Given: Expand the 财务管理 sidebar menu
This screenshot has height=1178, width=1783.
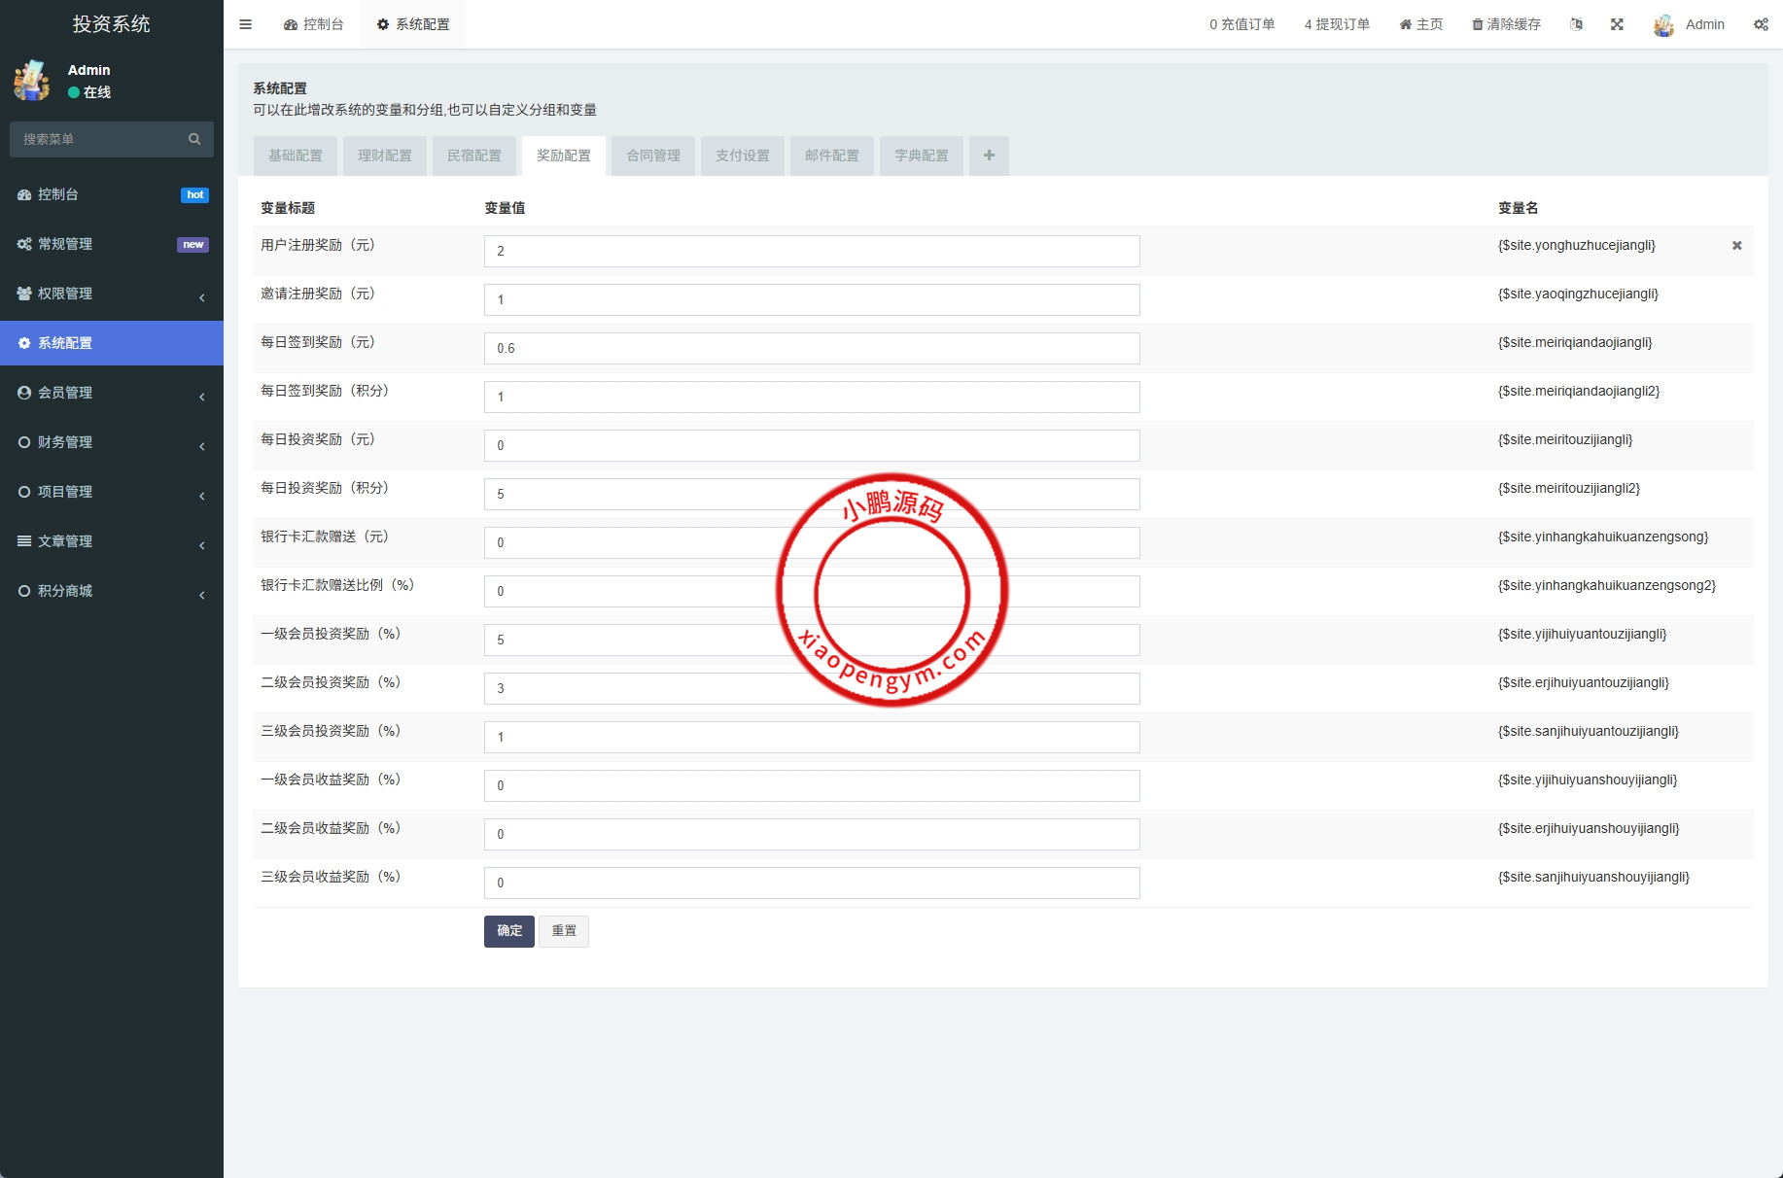Looking at the screenshot, I should tap(111, 442).
